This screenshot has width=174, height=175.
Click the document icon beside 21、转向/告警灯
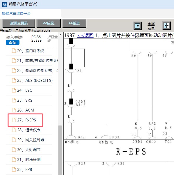click(14, 61)
